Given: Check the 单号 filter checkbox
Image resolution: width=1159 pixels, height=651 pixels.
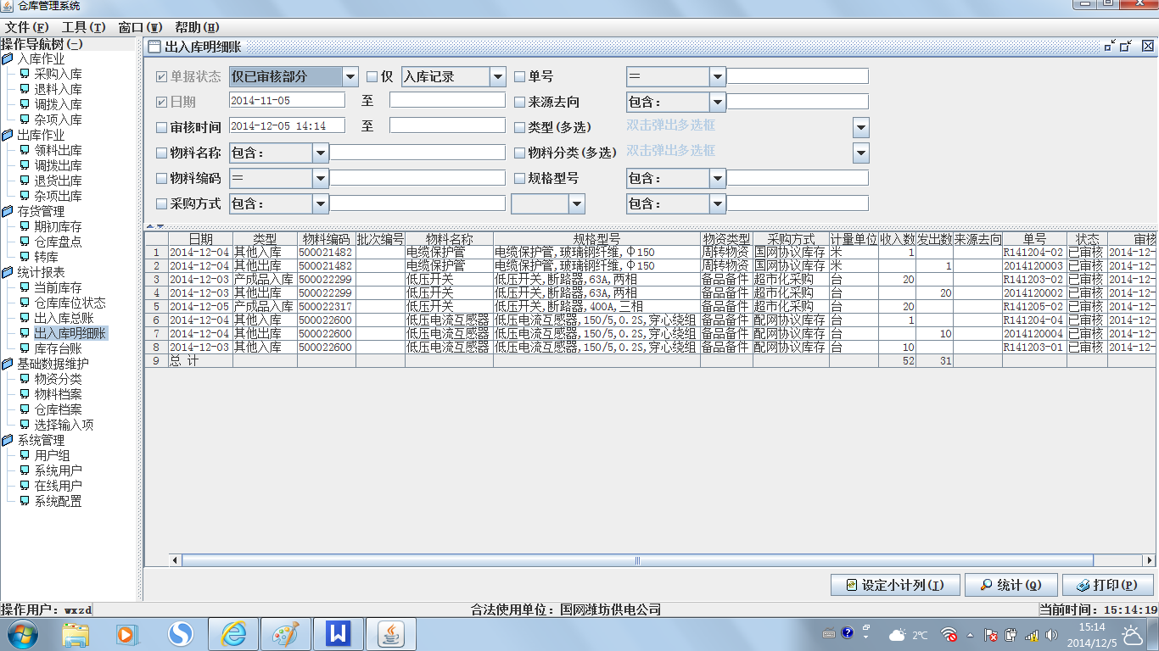Looking at the screenshot, I should coord(520,77).
